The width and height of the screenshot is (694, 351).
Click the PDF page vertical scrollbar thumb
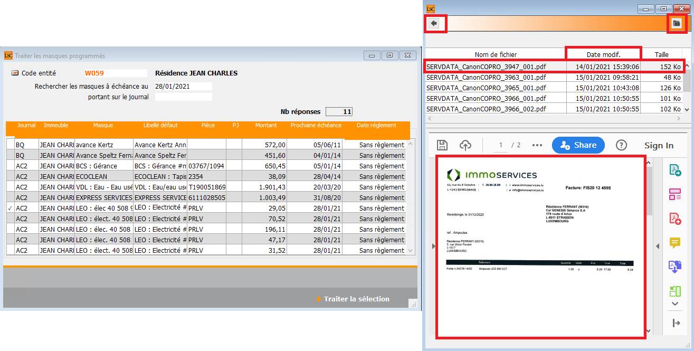pyautogui.click(x=650, y=191)
